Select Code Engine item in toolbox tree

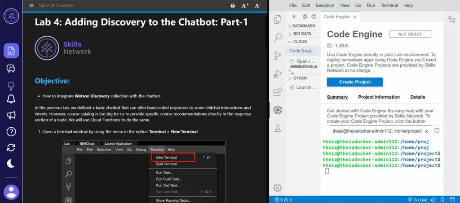[x=303, y=51]
